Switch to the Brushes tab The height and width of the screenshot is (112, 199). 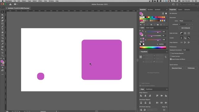click(x=150, y=10)
